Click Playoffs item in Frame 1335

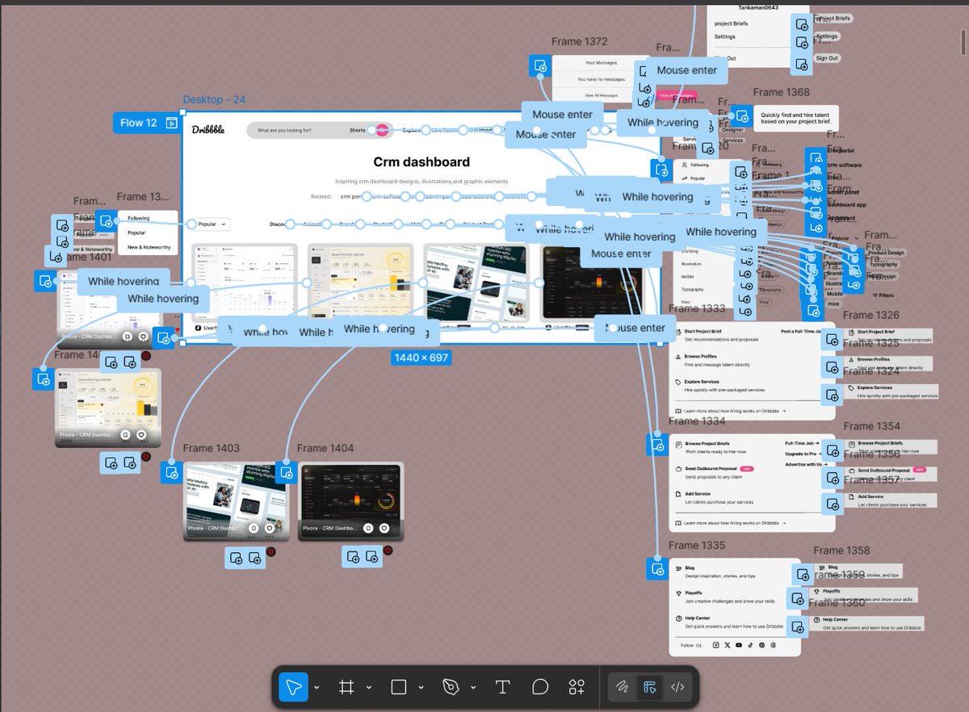(x=694, y=593)
